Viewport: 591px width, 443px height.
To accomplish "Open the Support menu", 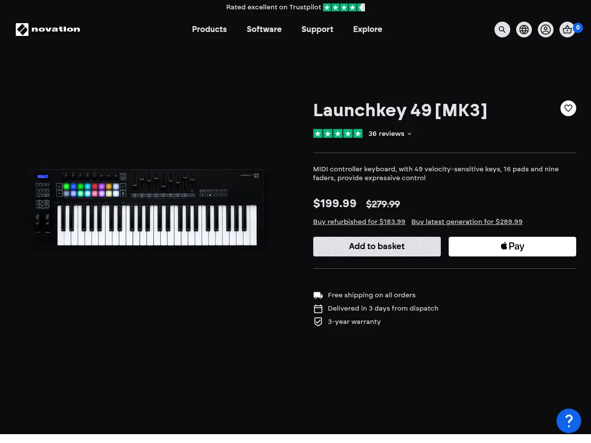I will coord(317,30).
